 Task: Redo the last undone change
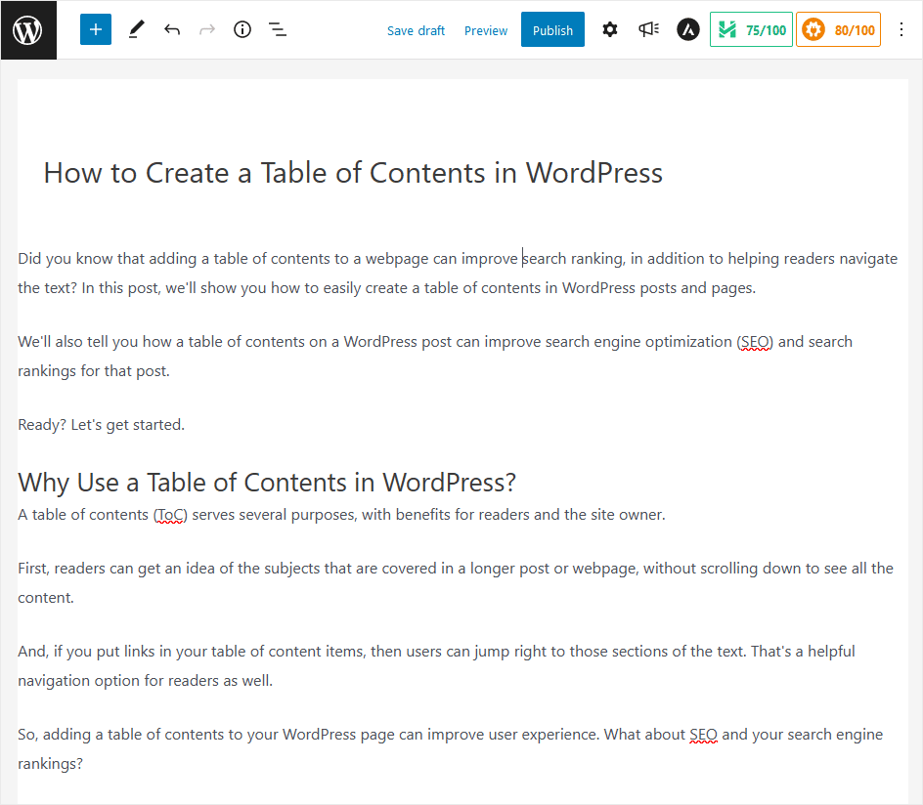coord(207,29)
